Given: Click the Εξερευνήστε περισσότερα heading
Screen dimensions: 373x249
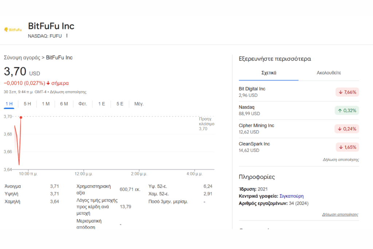Looking at the screenshot, I should point(275,59).
